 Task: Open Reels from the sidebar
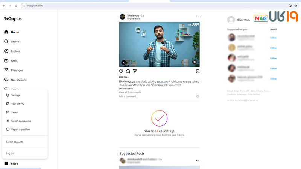coord(14,61)
